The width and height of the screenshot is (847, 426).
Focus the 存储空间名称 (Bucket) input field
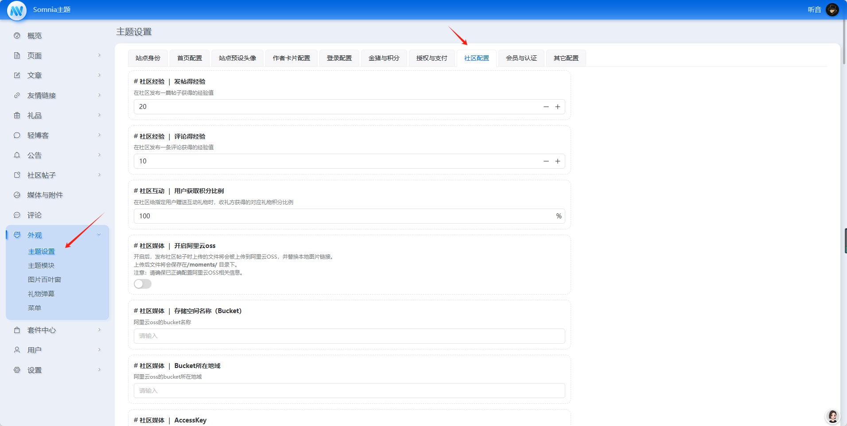(x=349, y=336)
